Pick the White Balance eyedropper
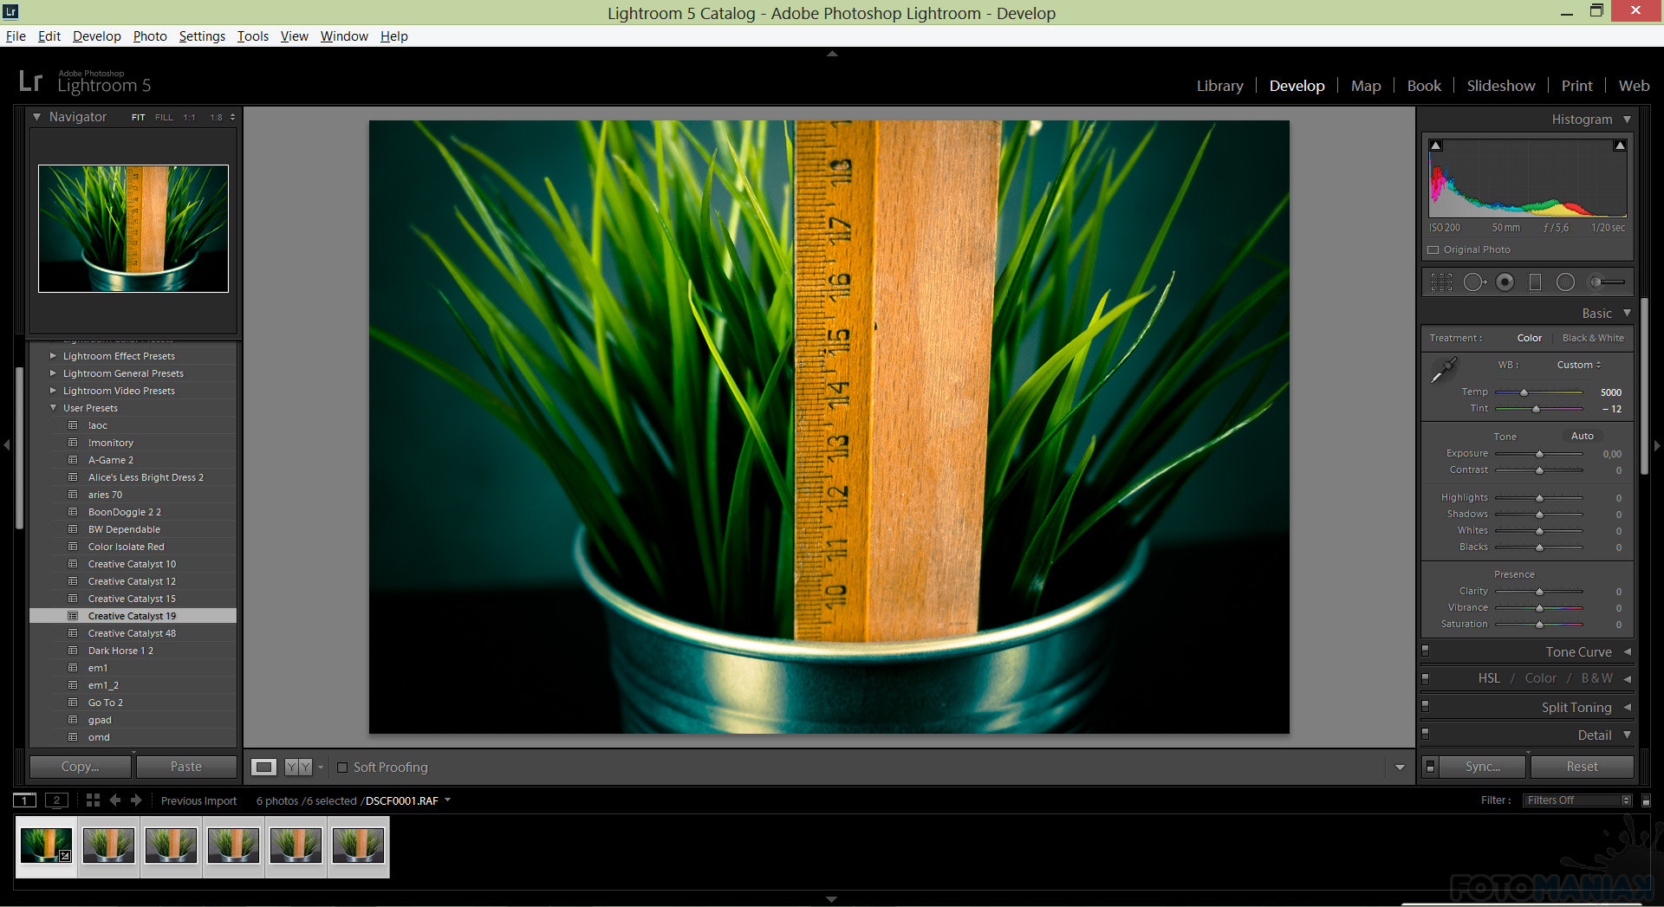This screenshot has height=907, width=1664. (1443, 371)
